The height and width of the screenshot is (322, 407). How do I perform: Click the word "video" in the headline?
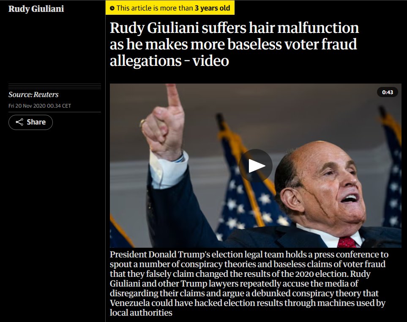(210, 61)
